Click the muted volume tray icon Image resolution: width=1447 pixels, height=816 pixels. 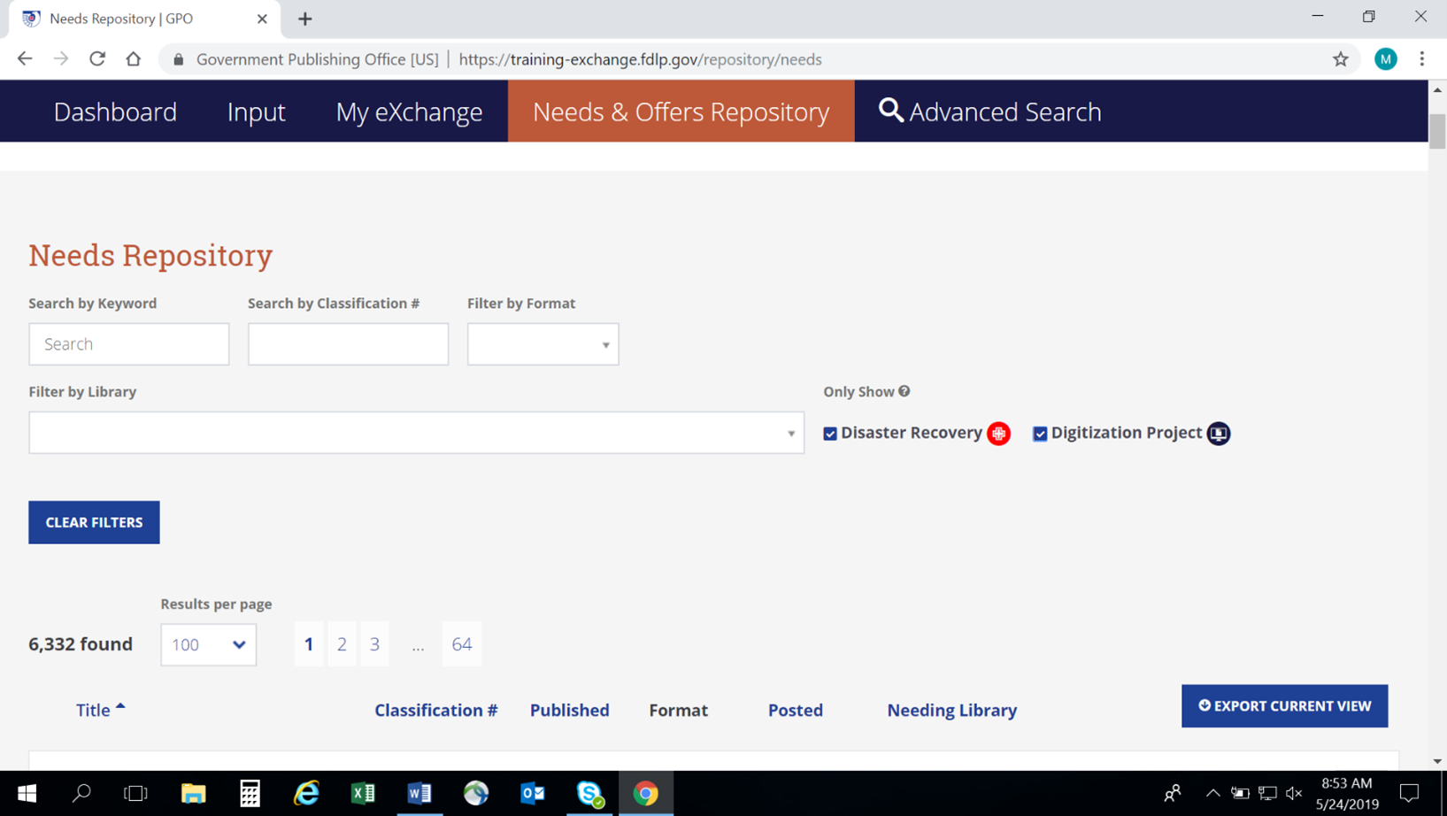pos(1294,793)
